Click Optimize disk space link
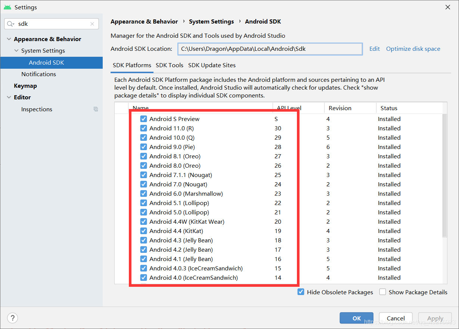This screenshot has width=459, height=329. (x=413, y=49)
